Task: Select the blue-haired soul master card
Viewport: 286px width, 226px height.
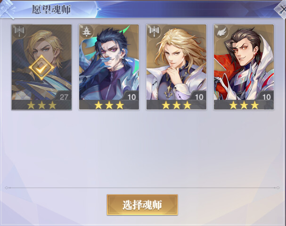Action: coord(109,67)
